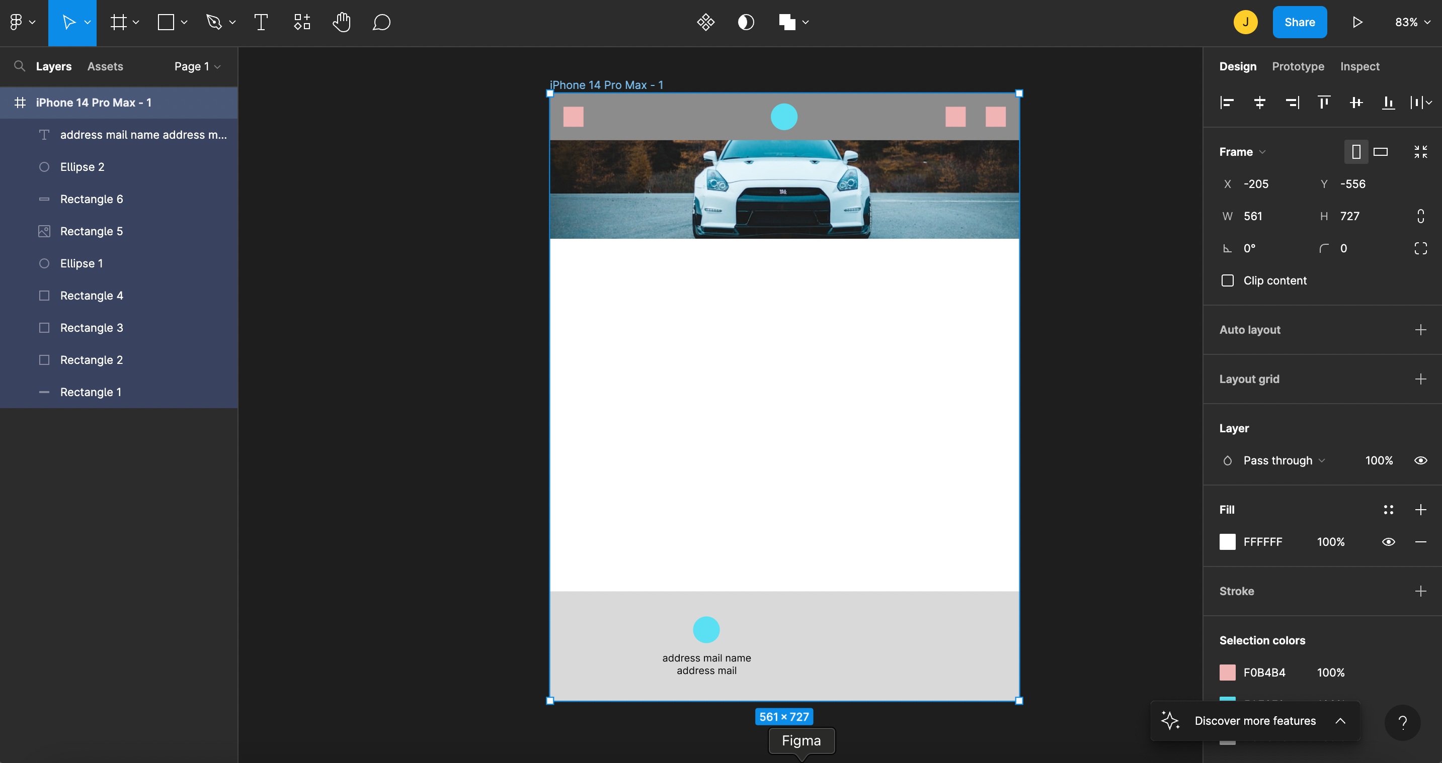Screen dimensions: 1442x763
Task: Enable the Clip content checkbox
Action: click(x=1228, y=280)
